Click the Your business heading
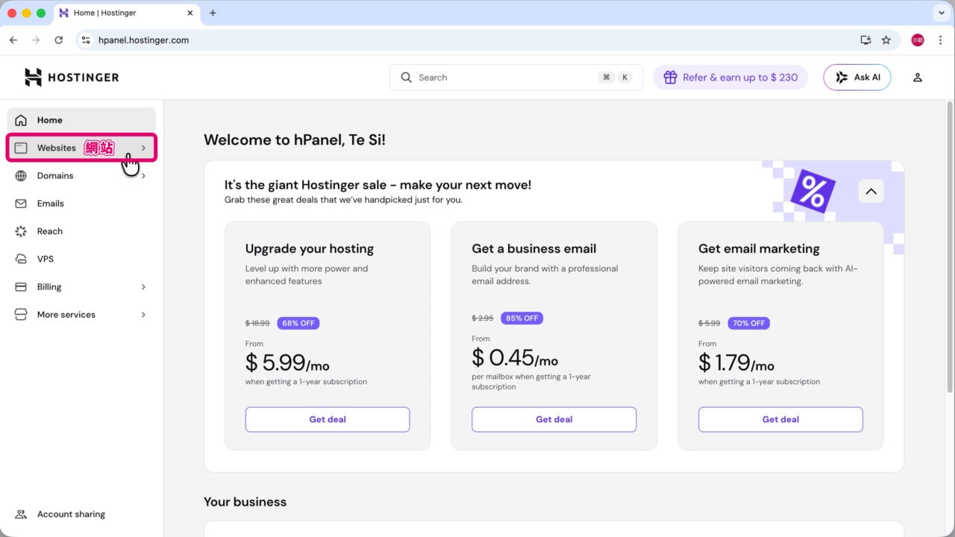955x537 pixels. pos(245,502)
